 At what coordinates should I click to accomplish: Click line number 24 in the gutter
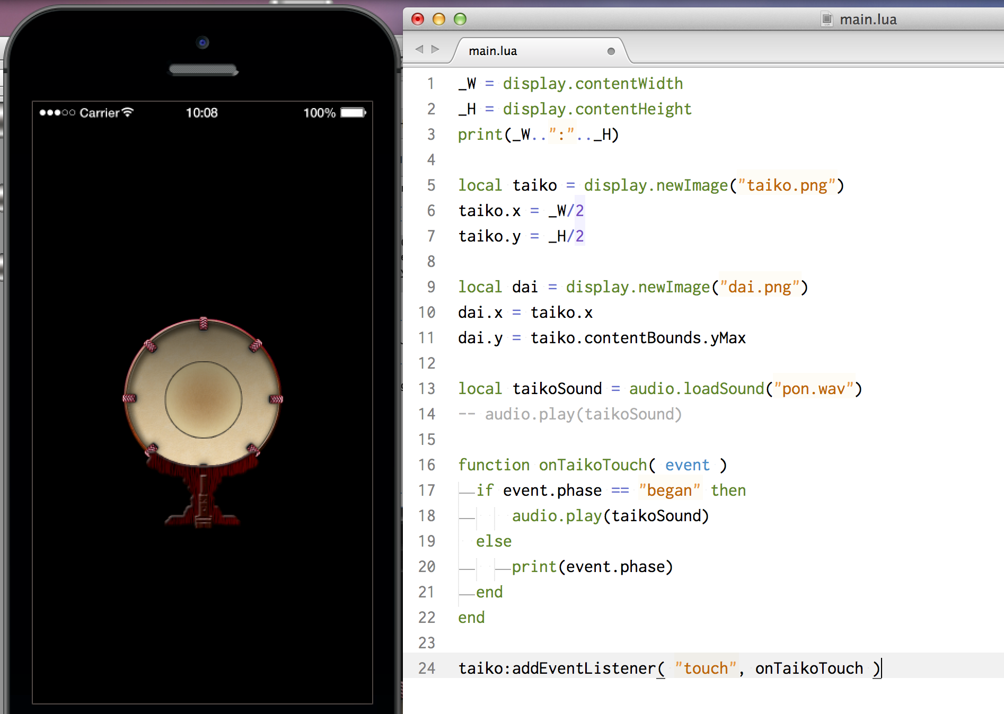tap(427, 668)
